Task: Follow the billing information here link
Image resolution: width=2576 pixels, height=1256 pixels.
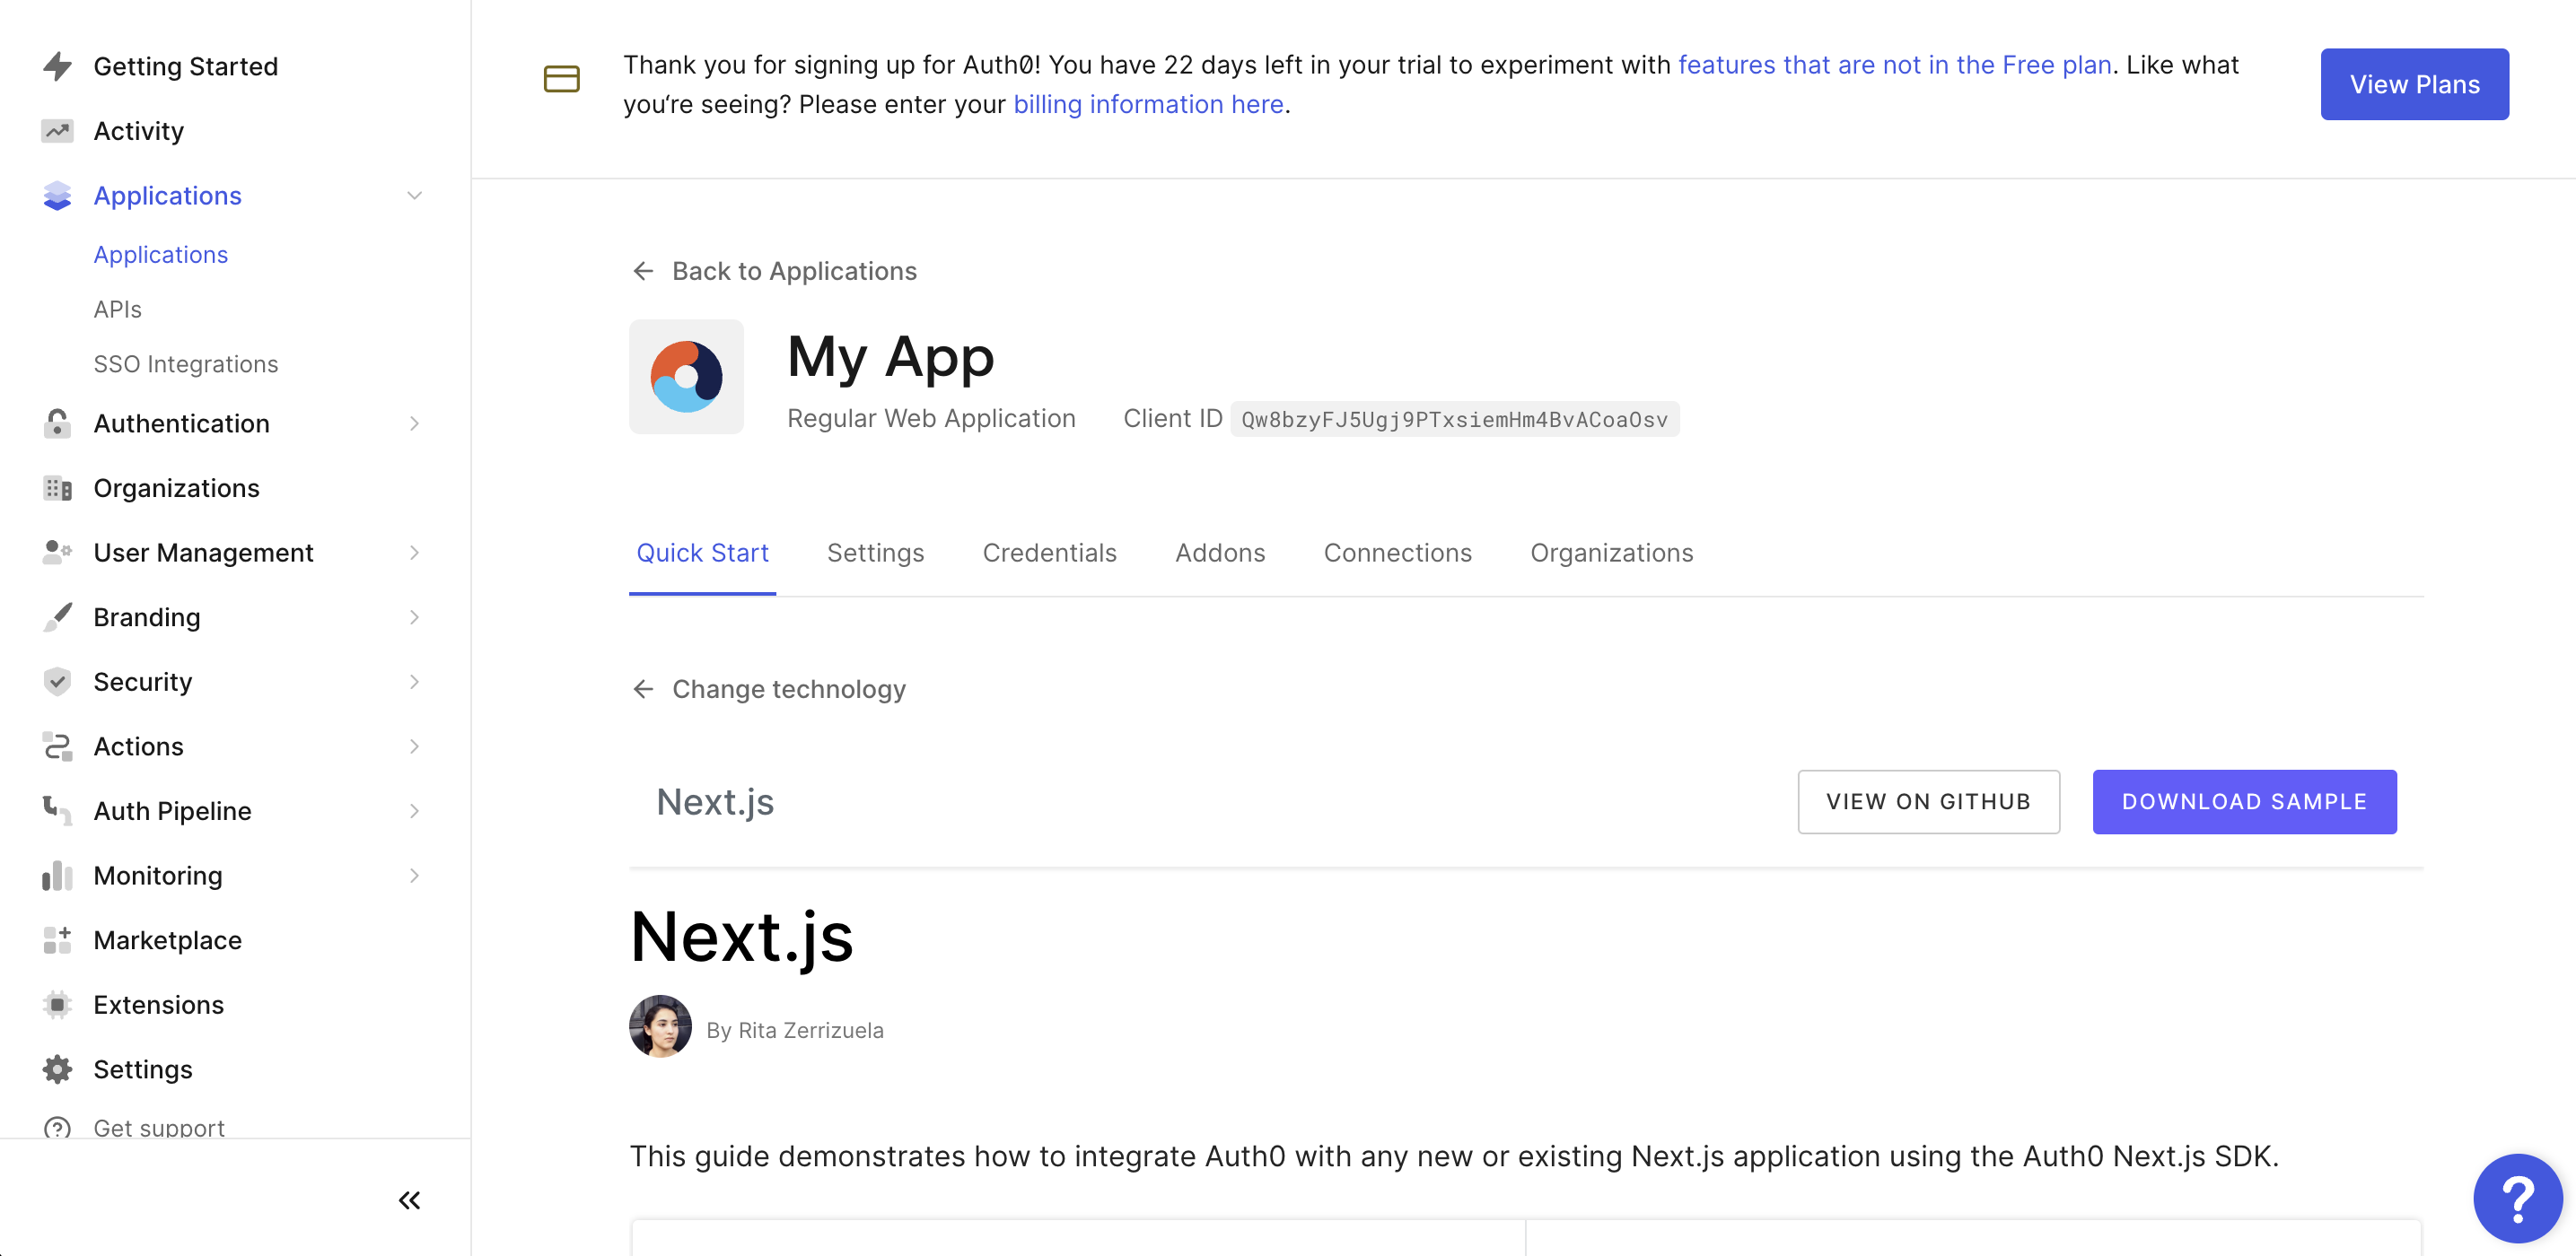Action: 1148,104
